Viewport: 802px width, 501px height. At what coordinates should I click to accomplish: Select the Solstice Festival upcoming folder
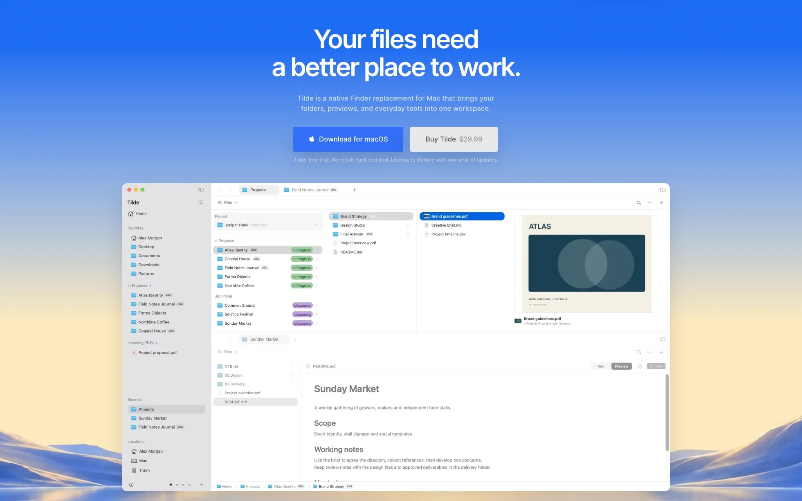click(x=267, y=315)
